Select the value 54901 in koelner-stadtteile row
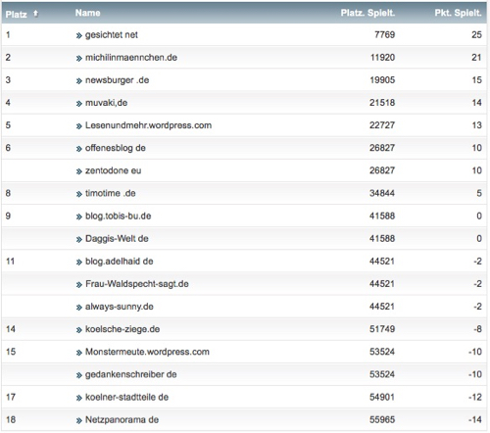This screenshot has width=490, height=433. (382, 397)
